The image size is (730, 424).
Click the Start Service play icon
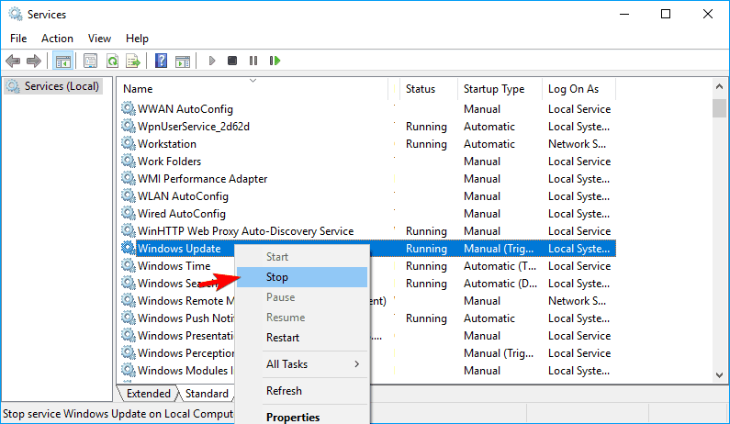[x=212, y=61]
